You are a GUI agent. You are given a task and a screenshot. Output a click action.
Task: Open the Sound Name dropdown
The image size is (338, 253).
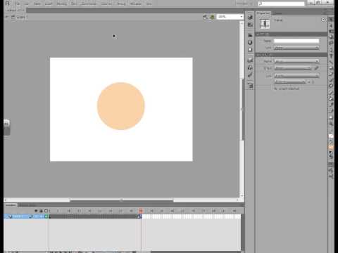coord(296,61)
